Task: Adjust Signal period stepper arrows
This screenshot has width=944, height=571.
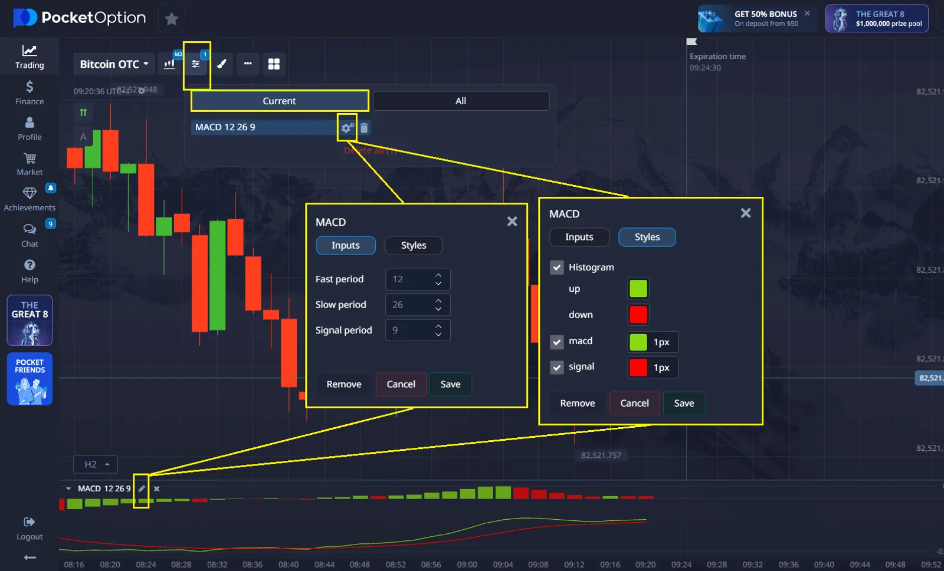Action: tap(438, 330)
